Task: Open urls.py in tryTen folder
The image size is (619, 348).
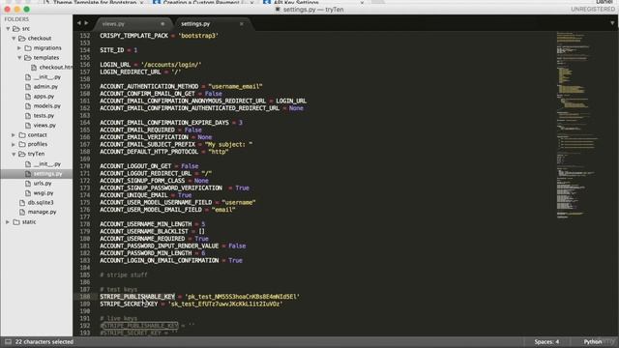Action: tap(43, 184)
